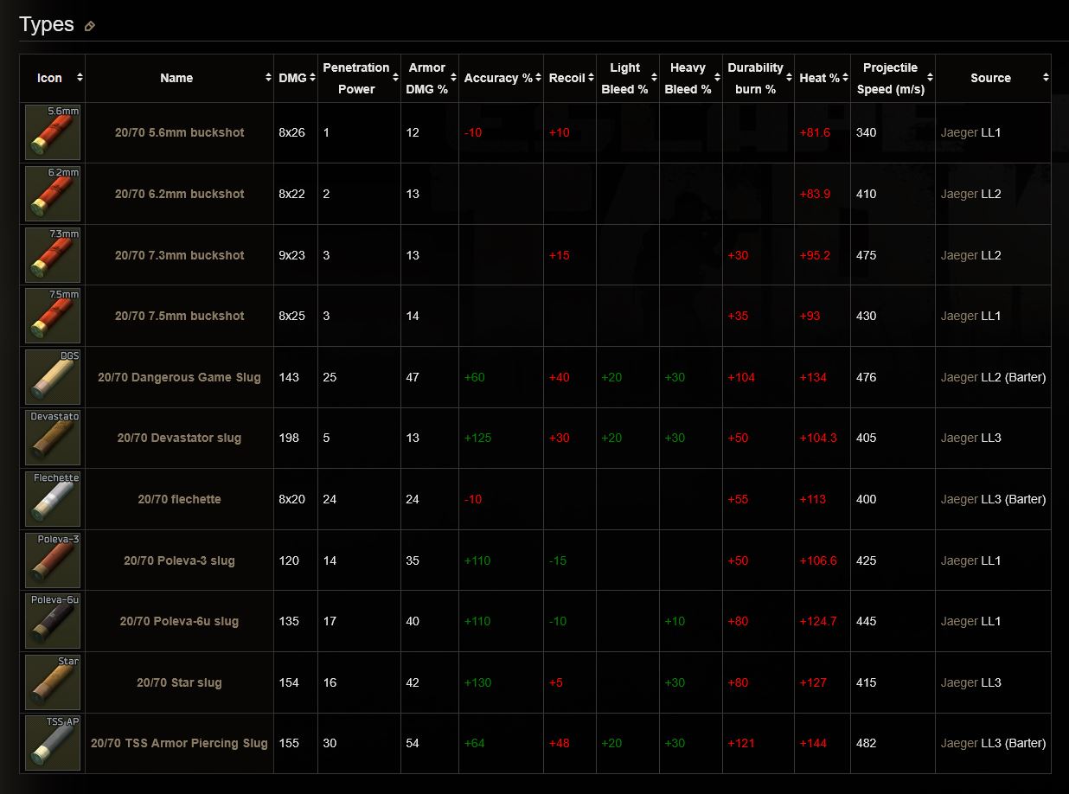Screen dimensions: 1069x794
Task: Sort by Durability burn % header
Action: [759, 78]
